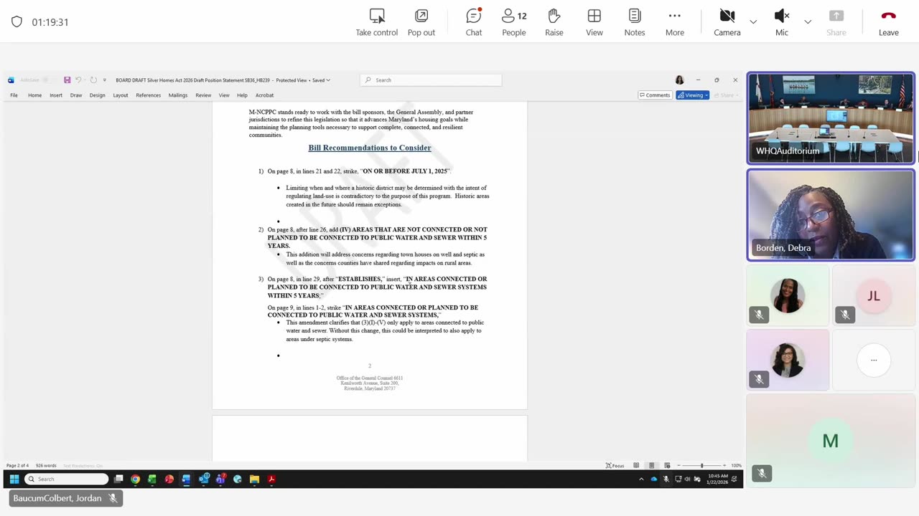Viewport: 919px width, 516px height.
Task: Expand the Camera options arrow
Action: pyautogui.click(x=753, y=22)
